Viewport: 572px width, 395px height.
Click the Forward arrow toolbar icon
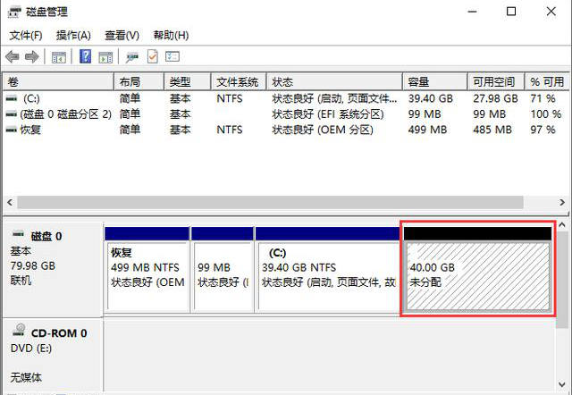tap(32, 57)
